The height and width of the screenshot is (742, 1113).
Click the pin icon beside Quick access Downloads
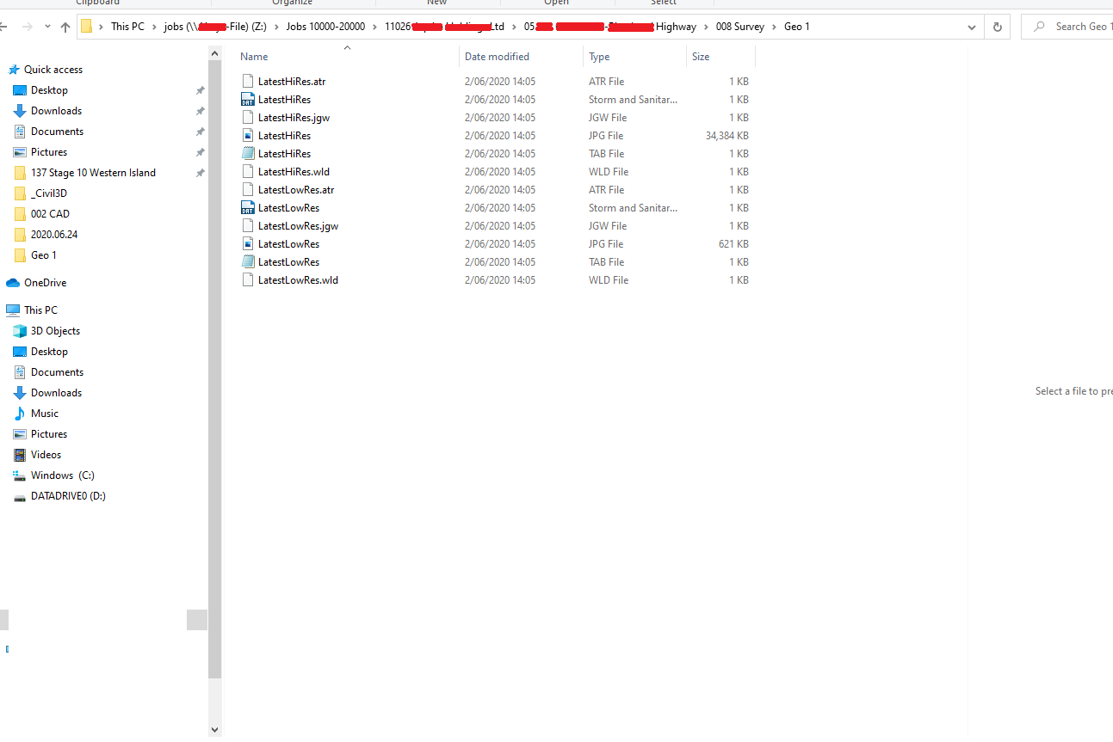(200, 111)
